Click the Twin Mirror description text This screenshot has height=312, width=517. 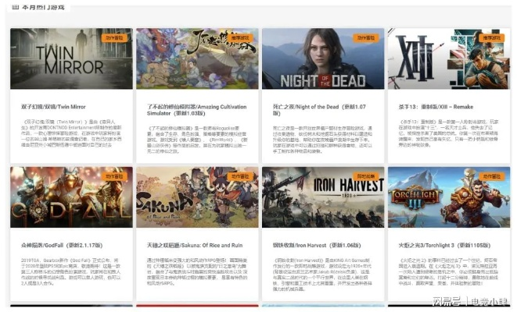[x=69, y=133]
